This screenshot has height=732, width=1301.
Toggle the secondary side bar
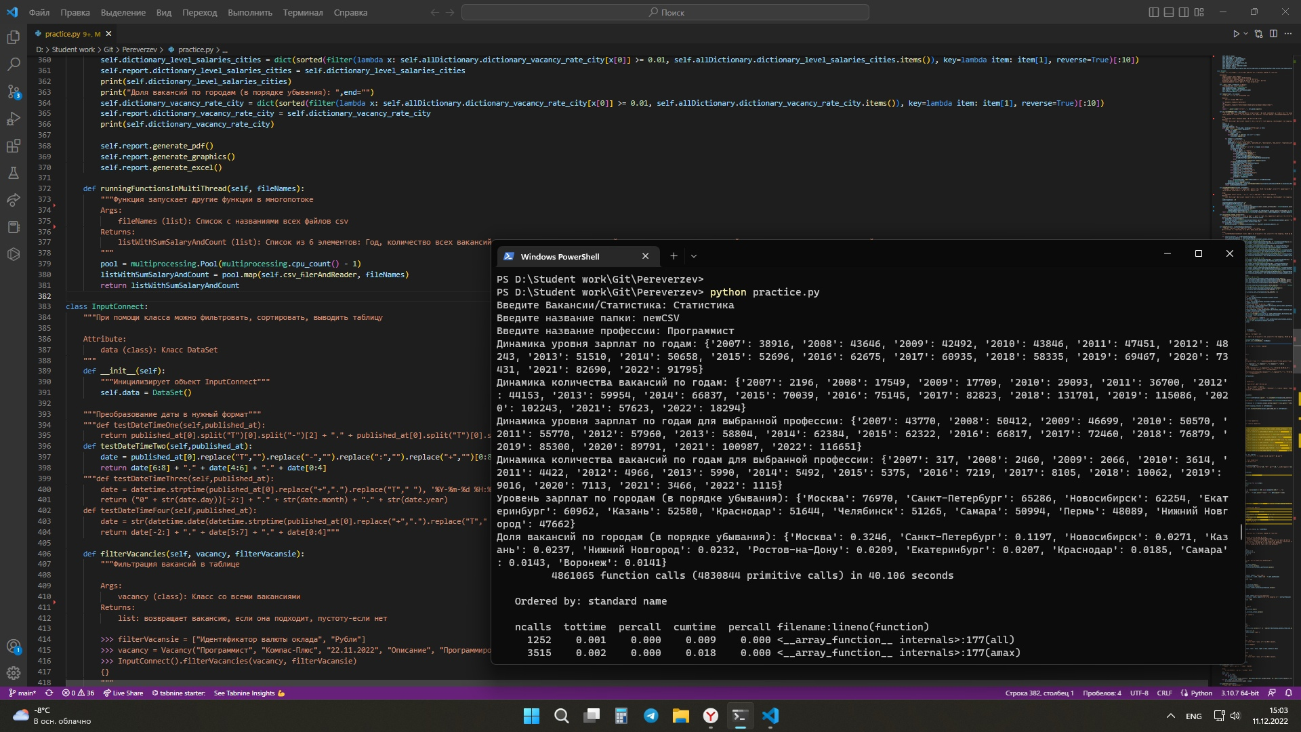tap(1184, 12)
